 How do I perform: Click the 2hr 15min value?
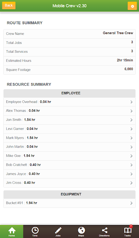[125, 60]
